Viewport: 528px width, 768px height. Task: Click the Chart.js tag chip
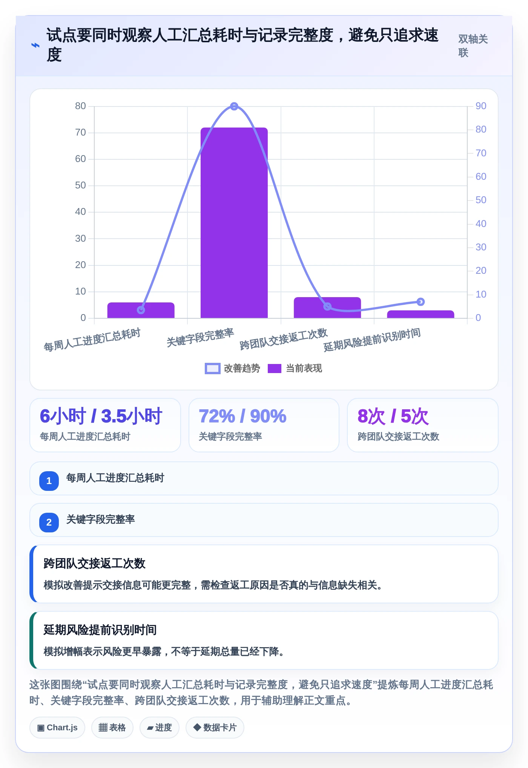tap(57, 728)
